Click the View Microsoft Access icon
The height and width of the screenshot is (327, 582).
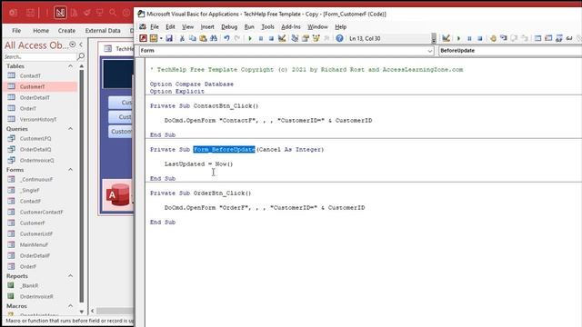[143, 38]
